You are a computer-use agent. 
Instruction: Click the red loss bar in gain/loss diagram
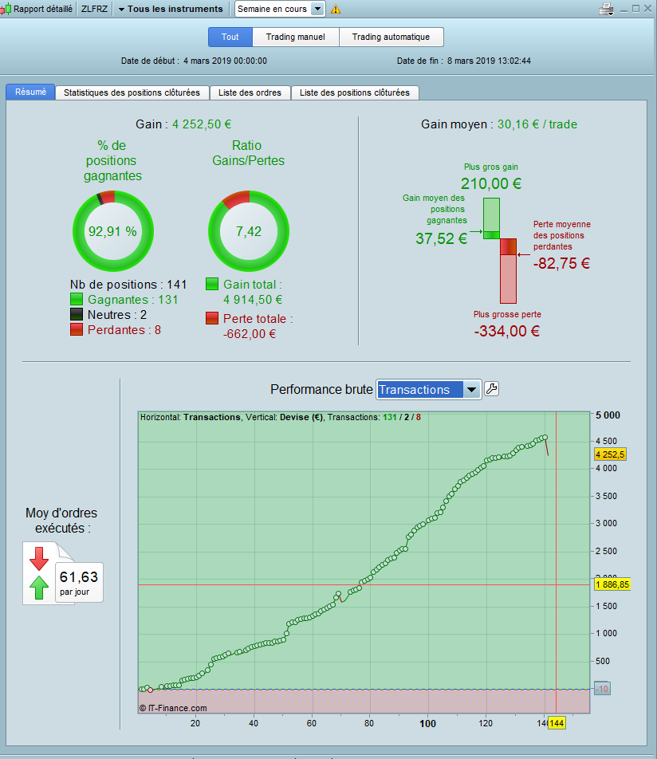click(509, 271)
